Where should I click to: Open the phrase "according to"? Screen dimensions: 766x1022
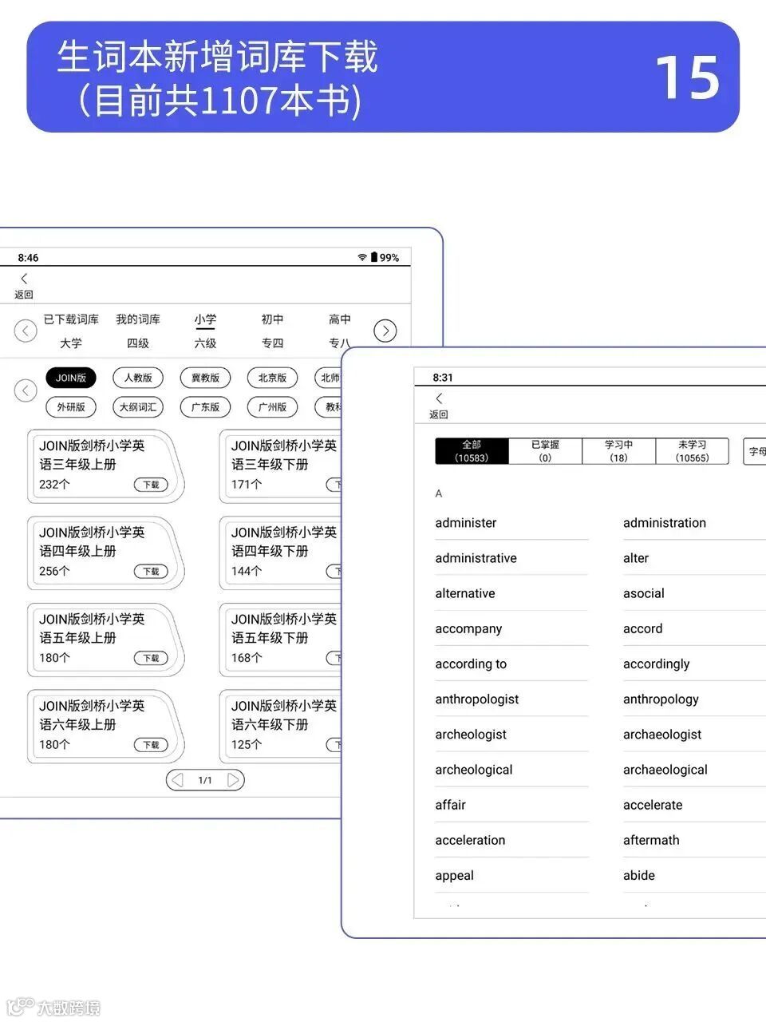[471, 664]
